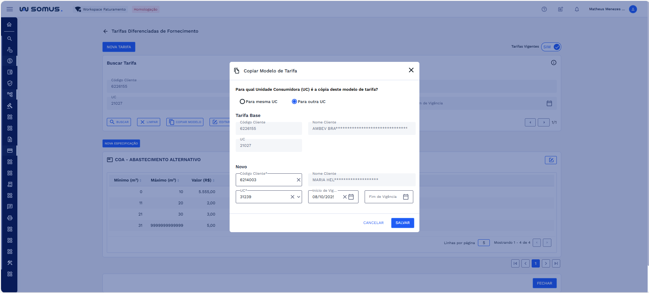Toggle the Tarifas Vigentes switch
This screenshot has width=649, height=293.
point(551,47)
